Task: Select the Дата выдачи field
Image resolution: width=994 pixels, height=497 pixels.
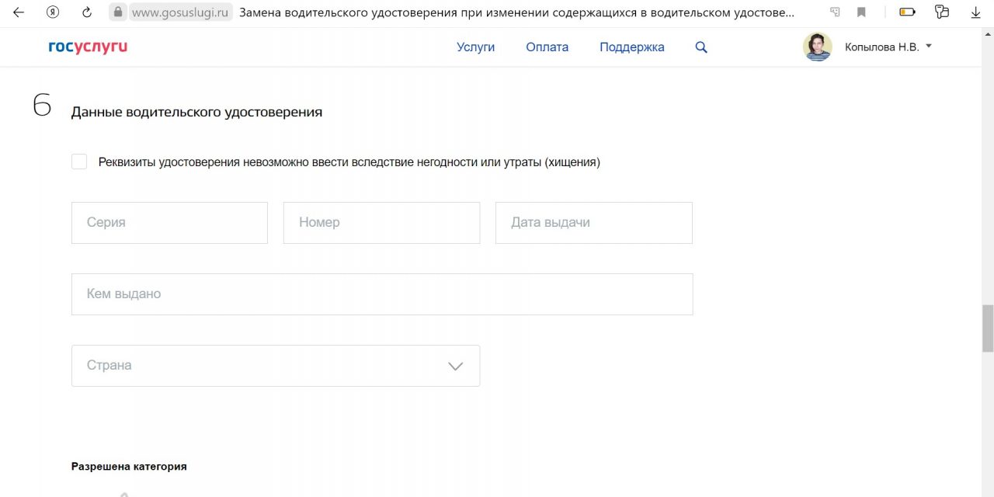Action: (x=593, y=223)
